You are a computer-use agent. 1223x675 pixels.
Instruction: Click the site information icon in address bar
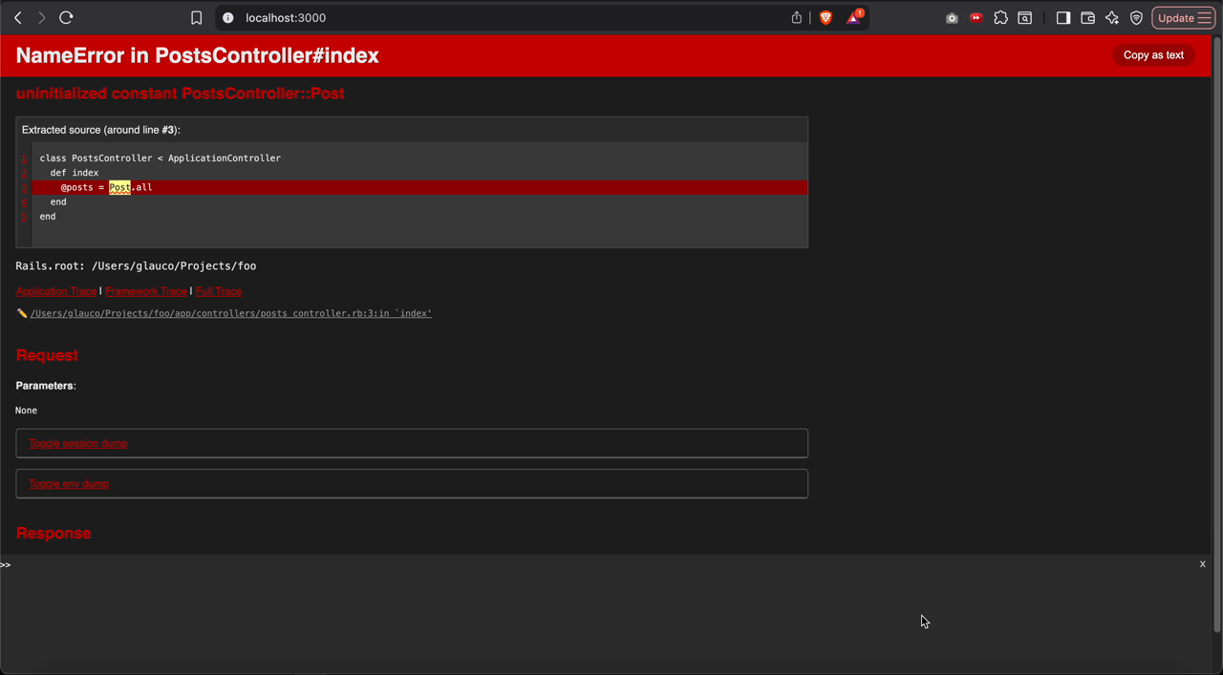coord(227,17)
